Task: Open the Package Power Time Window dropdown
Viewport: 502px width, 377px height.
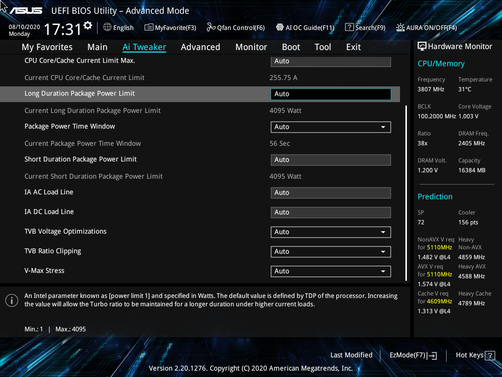Action: point(331,127)
